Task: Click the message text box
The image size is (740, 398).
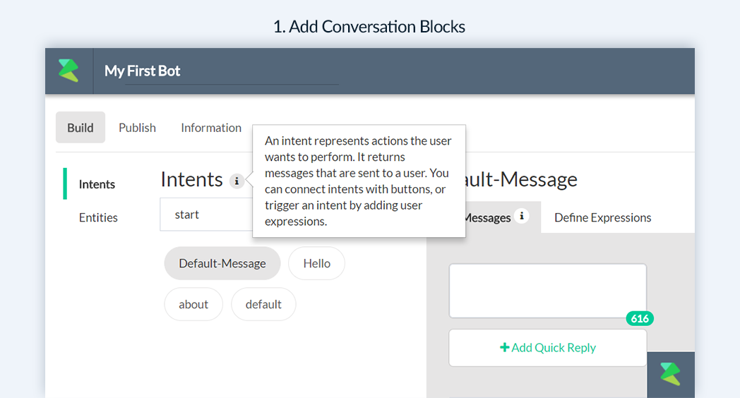Action: (547, 291)
